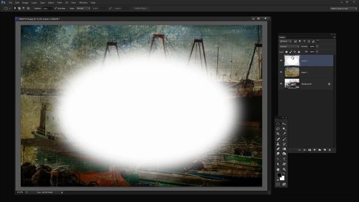
Task: Select the Quick Selection tool
Action: pos(284,128)
